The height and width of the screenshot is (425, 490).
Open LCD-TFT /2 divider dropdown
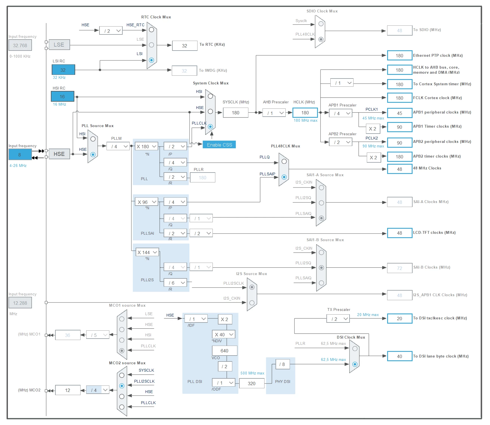click(201, 233)
